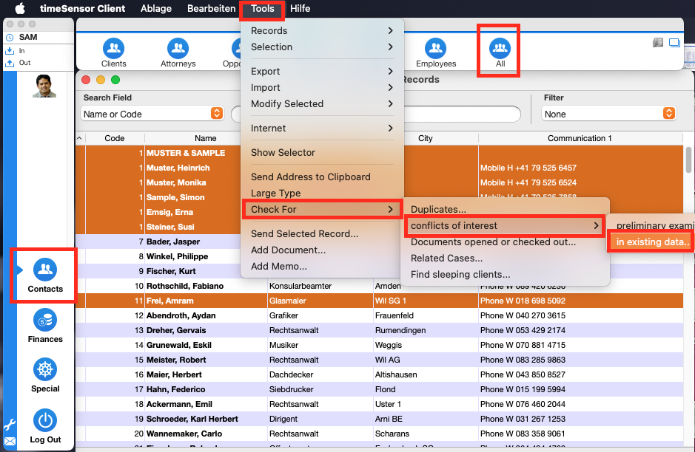The height and width of the screenshot is (452, 695).
Task: Open the Apple menu
Action: coord(20,8)
